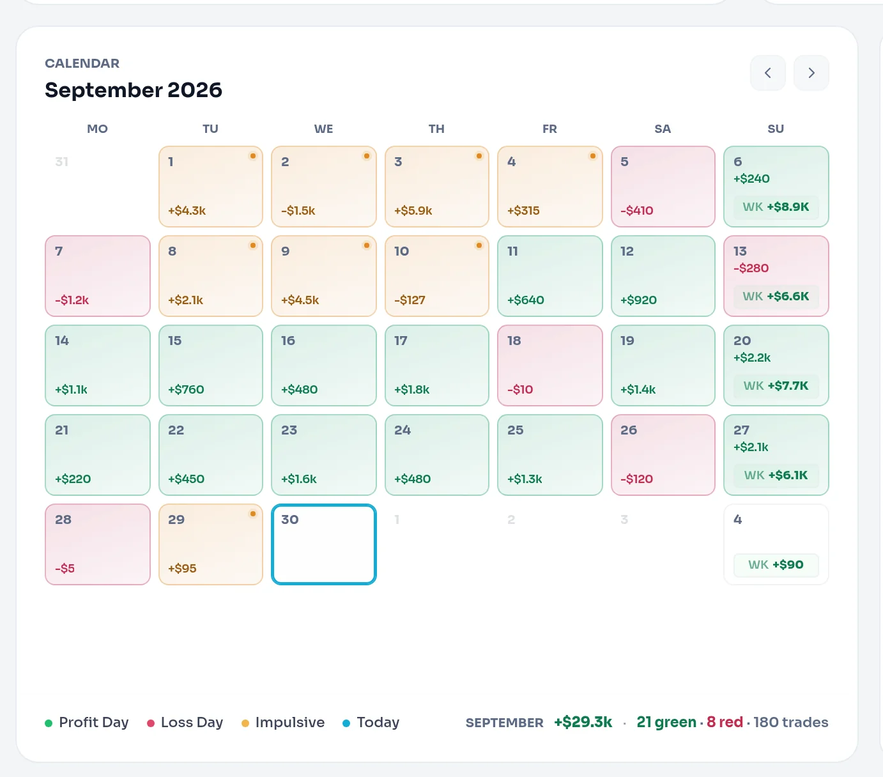Advance to the next month

811,73
